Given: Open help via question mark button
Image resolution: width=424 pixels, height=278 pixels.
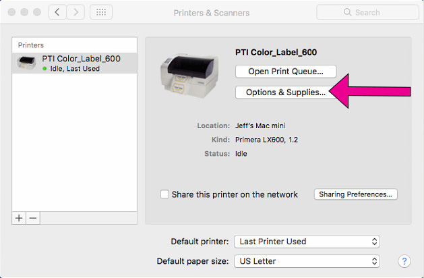Looking at the screenshot, I should point(404,261).
